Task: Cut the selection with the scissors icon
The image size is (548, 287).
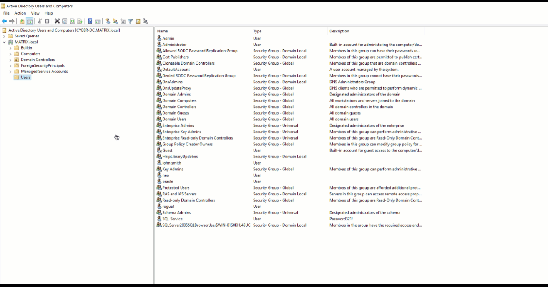Action: pyautogui.click(x=40, y=21)
